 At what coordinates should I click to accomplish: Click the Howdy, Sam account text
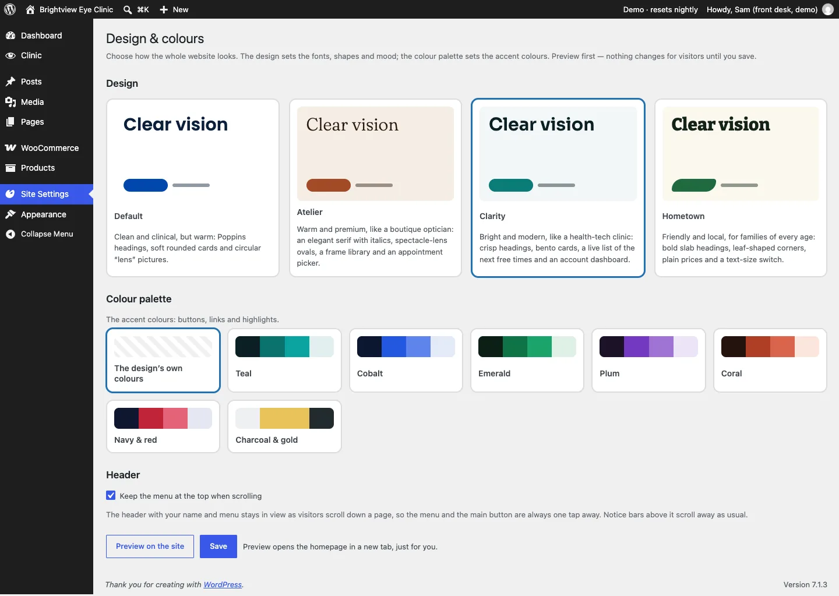[x=762, y=9]
